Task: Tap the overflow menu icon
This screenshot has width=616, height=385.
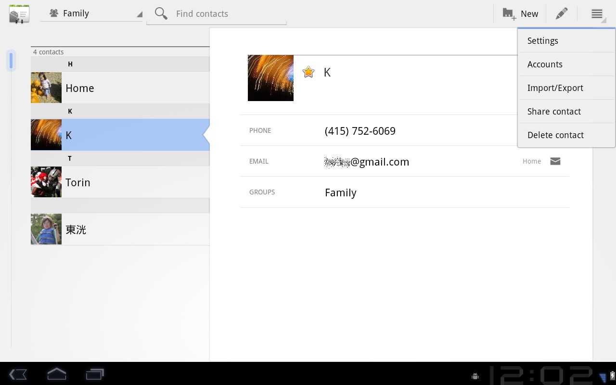Action: [597, 13]
